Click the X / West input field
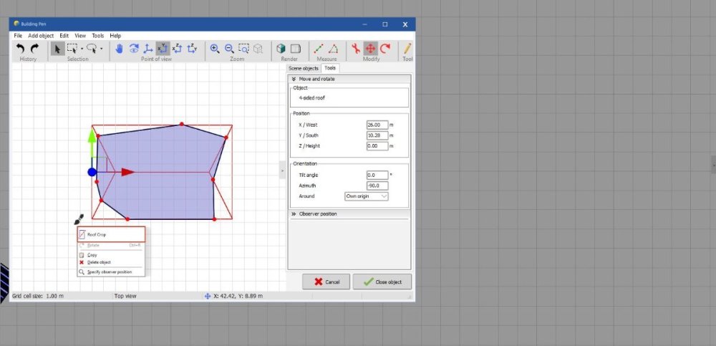716x346 pixels. tap(377, 125)
